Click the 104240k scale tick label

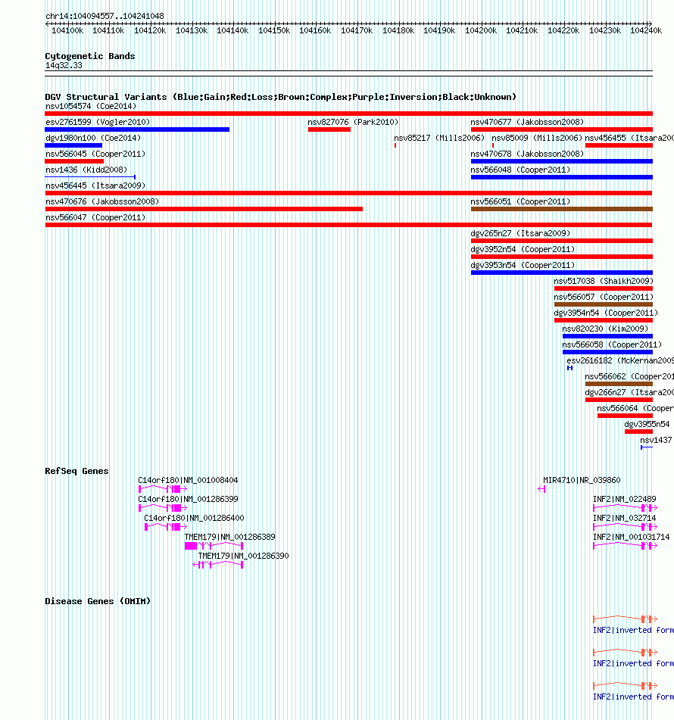point(646,31)
